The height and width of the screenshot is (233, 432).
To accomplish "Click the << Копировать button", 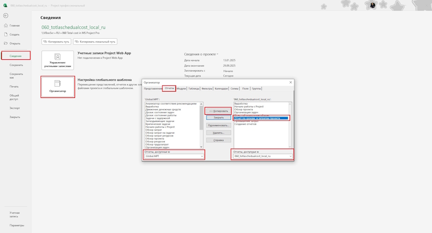I will [218, 111].
